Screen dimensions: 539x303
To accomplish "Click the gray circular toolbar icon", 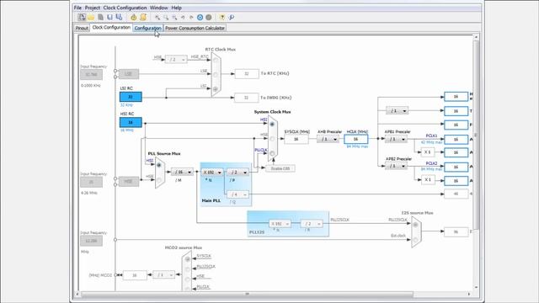I will pos(209,18).
